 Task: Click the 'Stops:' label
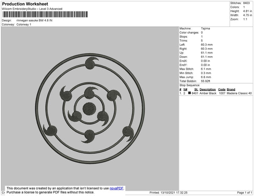point(183,36)
